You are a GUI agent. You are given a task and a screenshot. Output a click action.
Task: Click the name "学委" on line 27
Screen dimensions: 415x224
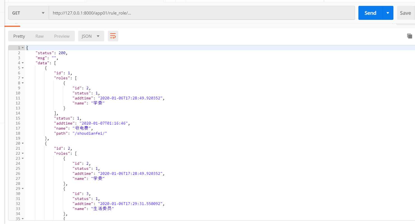(x=98, y=178)
